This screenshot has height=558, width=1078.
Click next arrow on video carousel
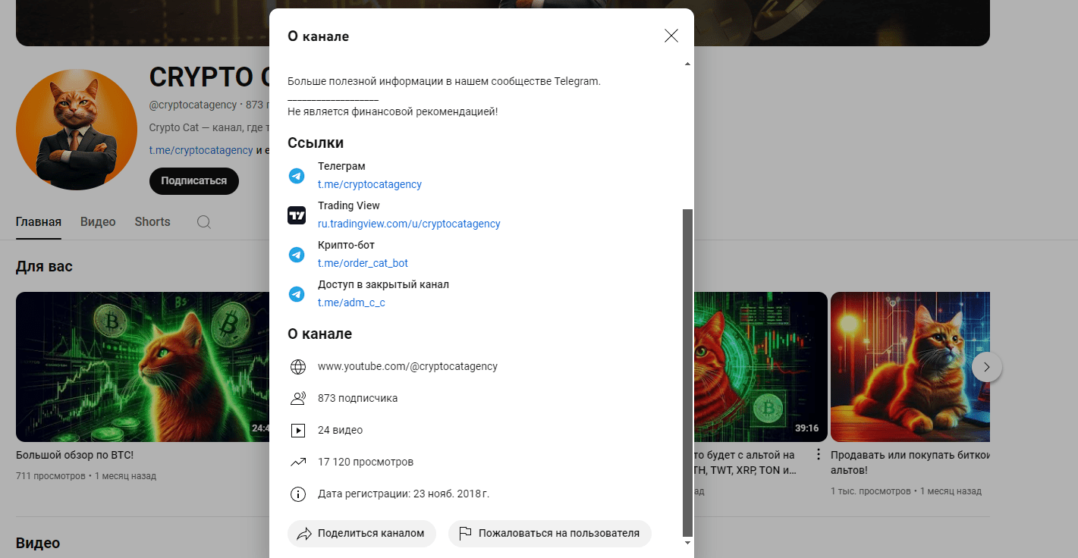986,367
